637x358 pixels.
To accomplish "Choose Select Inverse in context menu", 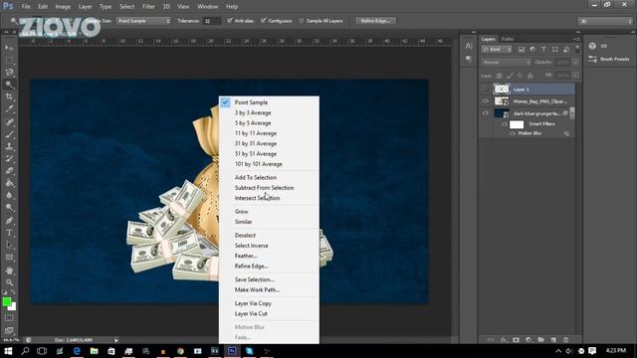I will [251, 246].
